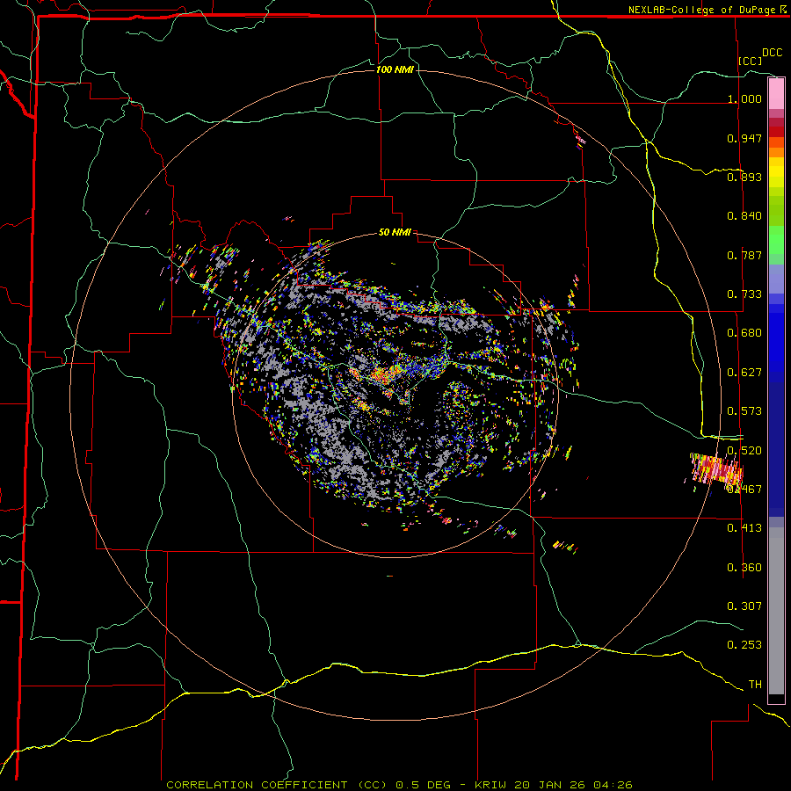The width and height of the screenshot is (791, 791).
Task: Click the 0.627 legend value
Action: click(744, 373)
